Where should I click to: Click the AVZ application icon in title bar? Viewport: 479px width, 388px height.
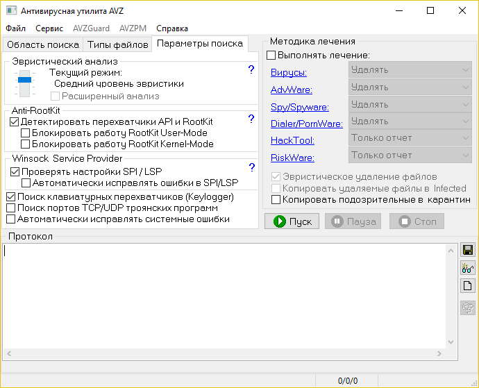point(11,10)
